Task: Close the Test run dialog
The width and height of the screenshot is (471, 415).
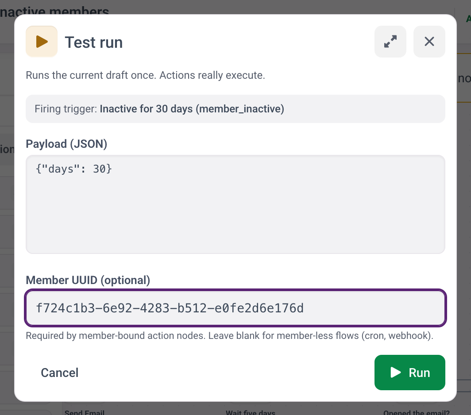Action: pos(429,42)
